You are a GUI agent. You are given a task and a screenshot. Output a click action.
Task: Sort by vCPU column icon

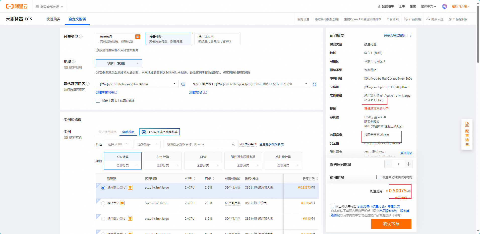195,179
